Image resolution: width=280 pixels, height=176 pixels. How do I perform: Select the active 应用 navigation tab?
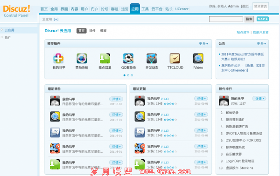(135, 9)
